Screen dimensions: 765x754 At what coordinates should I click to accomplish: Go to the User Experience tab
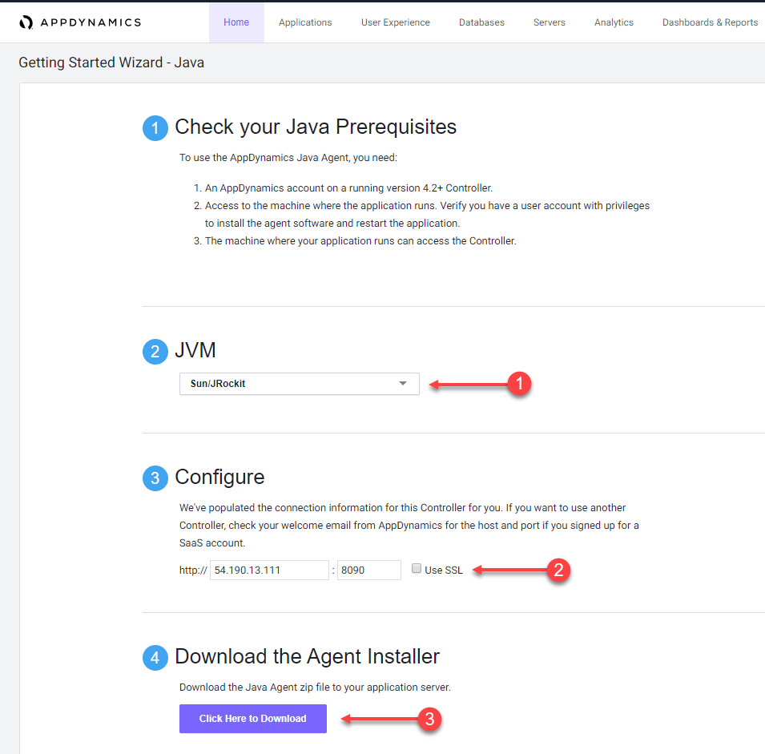click(x=395, y=22)
